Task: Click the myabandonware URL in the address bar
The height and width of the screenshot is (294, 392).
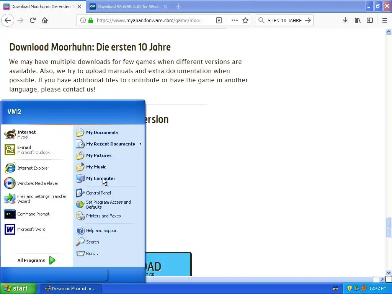Action: (148, 21)
